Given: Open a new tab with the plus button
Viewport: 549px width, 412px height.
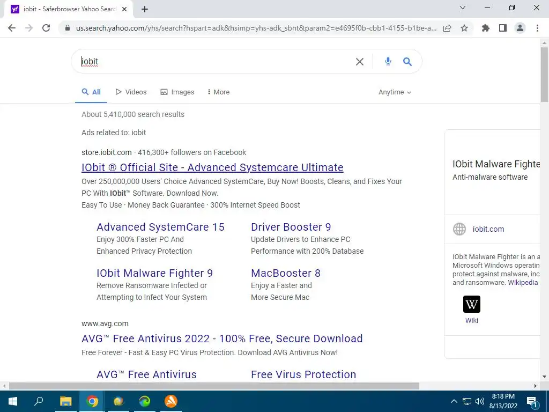Looking at the screenshot, I should [x=145, y=10].
